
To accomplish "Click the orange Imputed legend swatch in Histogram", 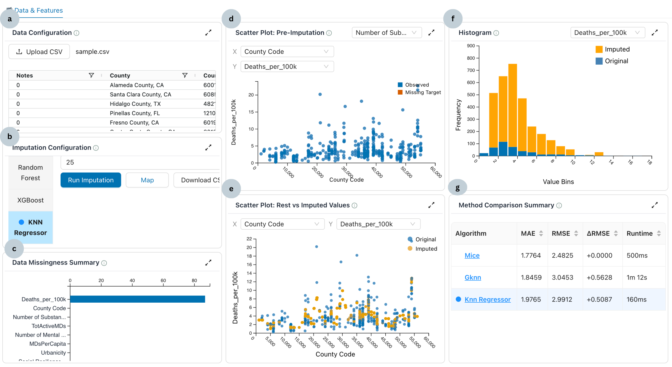I will (x=599, y=49).
